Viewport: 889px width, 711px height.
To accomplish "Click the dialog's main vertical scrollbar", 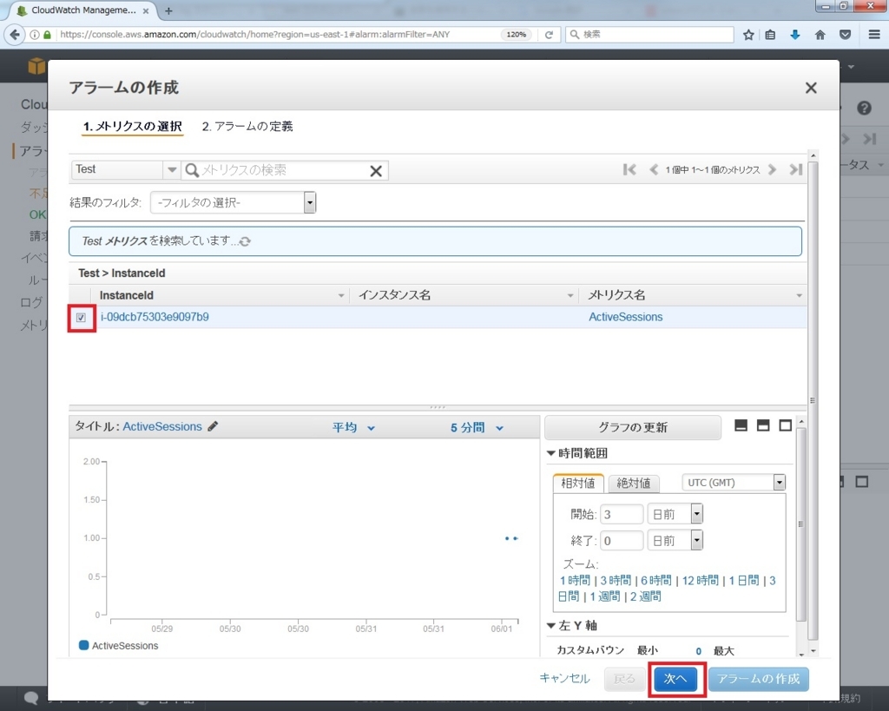I will [813, 399].
